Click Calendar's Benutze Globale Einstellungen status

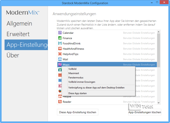[139, 33]
